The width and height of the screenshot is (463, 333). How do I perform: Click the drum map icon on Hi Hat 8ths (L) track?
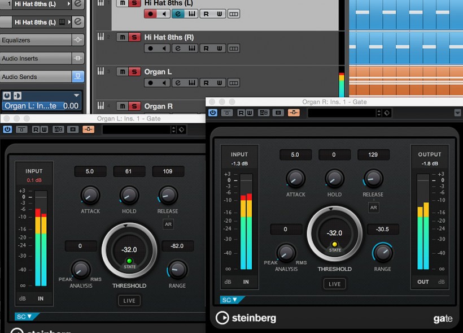point(234,14)
